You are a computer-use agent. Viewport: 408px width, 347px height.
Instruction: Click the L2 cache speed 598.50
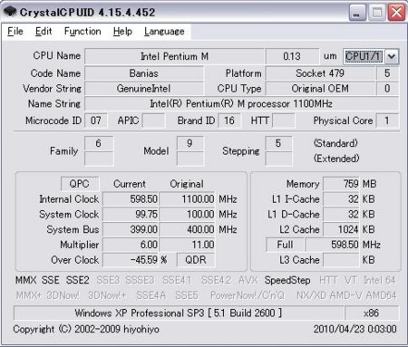click(332, 245)
